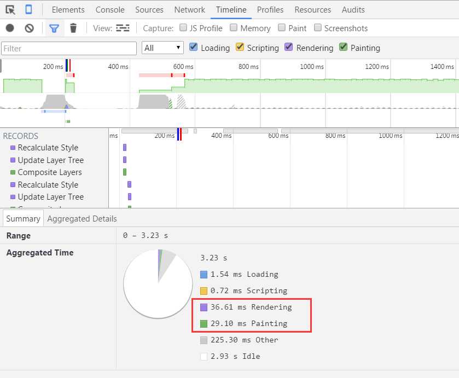The image size is (459, 378).
Task: Clear the timeline recording
Action: [x=30, y=28]
